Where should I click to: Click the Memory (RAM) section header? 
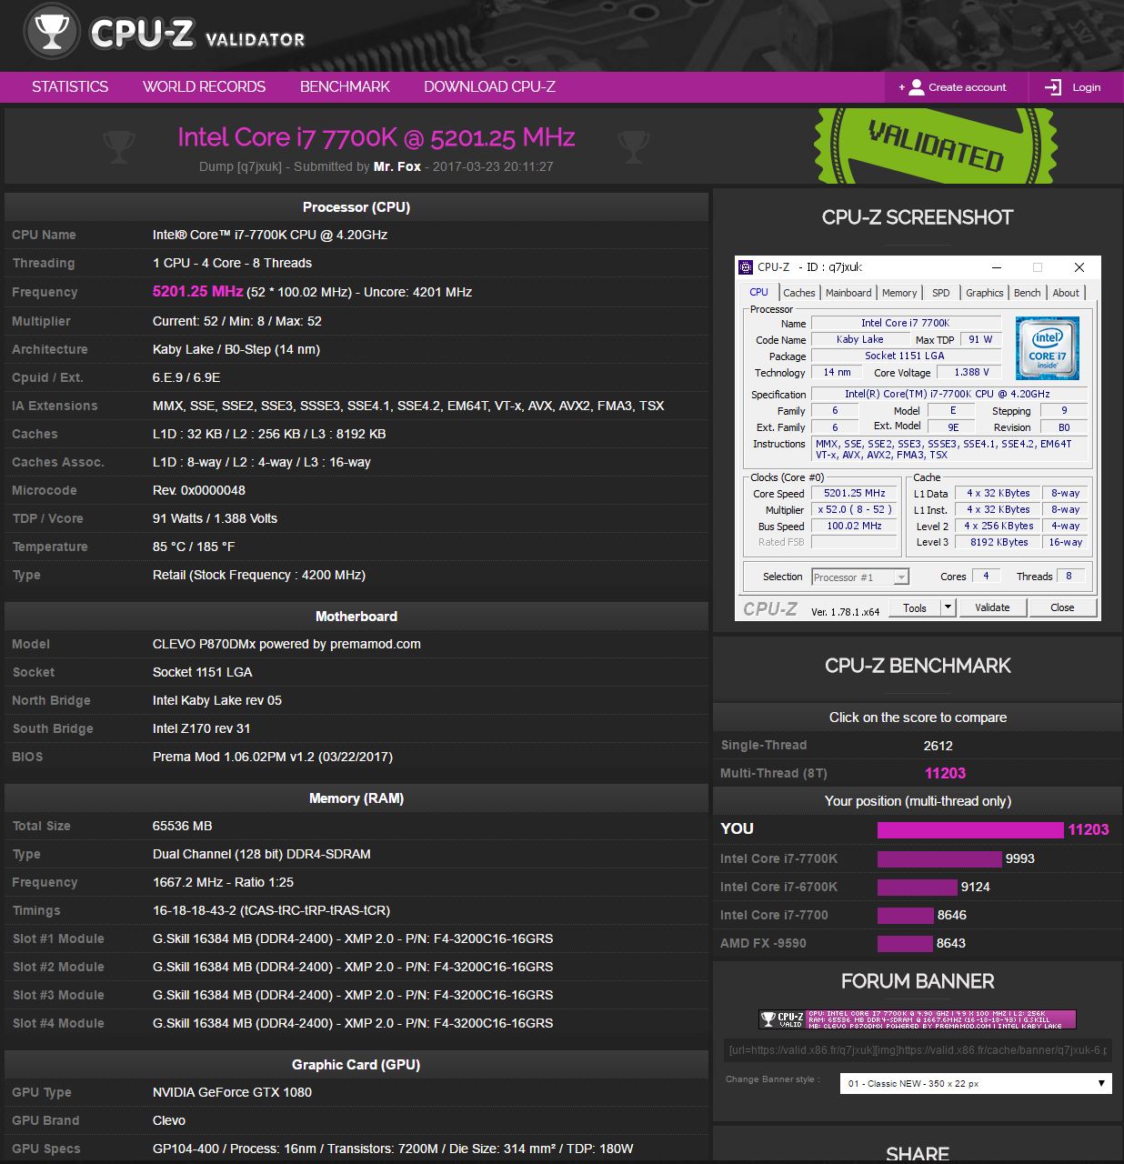pyautogui.click(x=356, y=798)
